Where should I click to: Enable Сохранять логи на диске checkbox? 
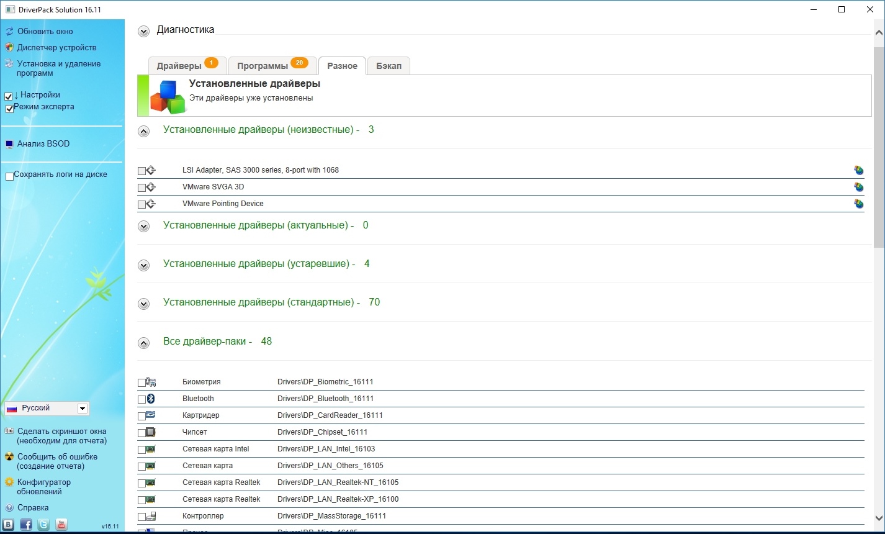pos(10,176)
